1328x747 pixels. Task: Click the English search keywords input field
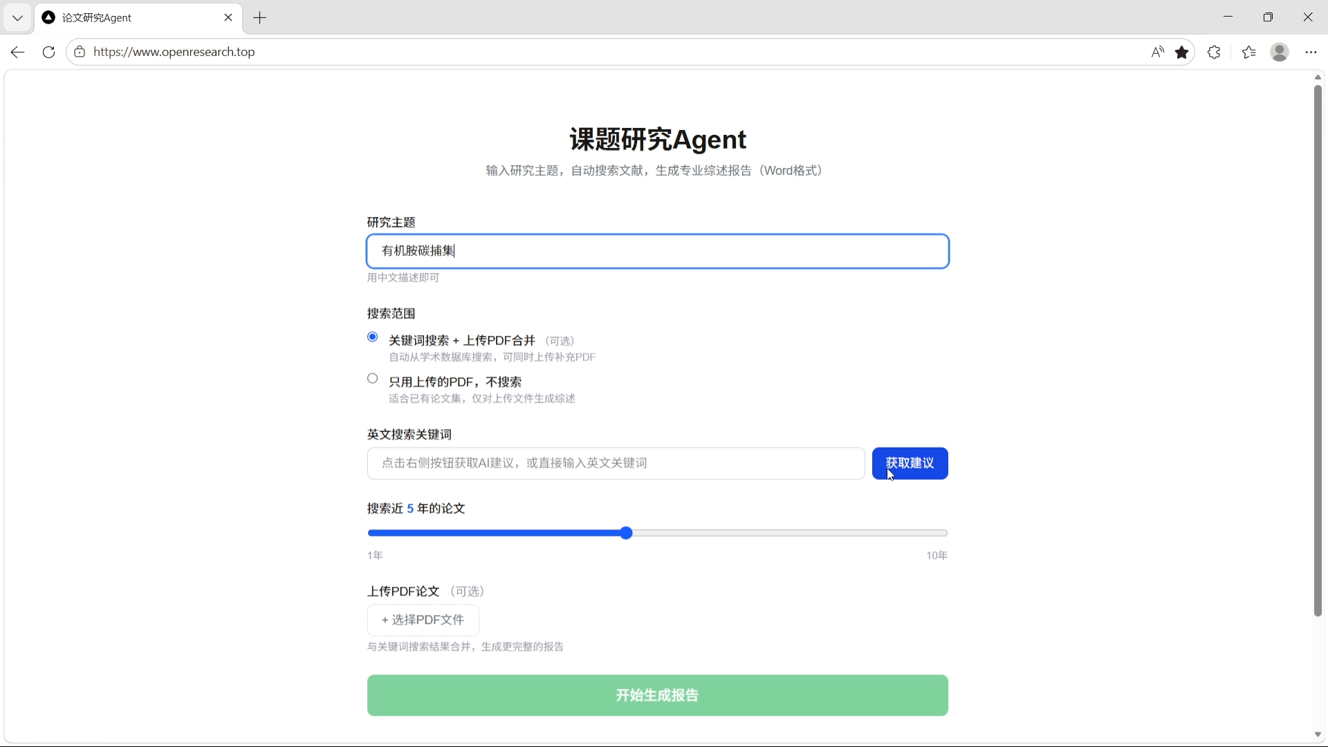pos(616,463)
